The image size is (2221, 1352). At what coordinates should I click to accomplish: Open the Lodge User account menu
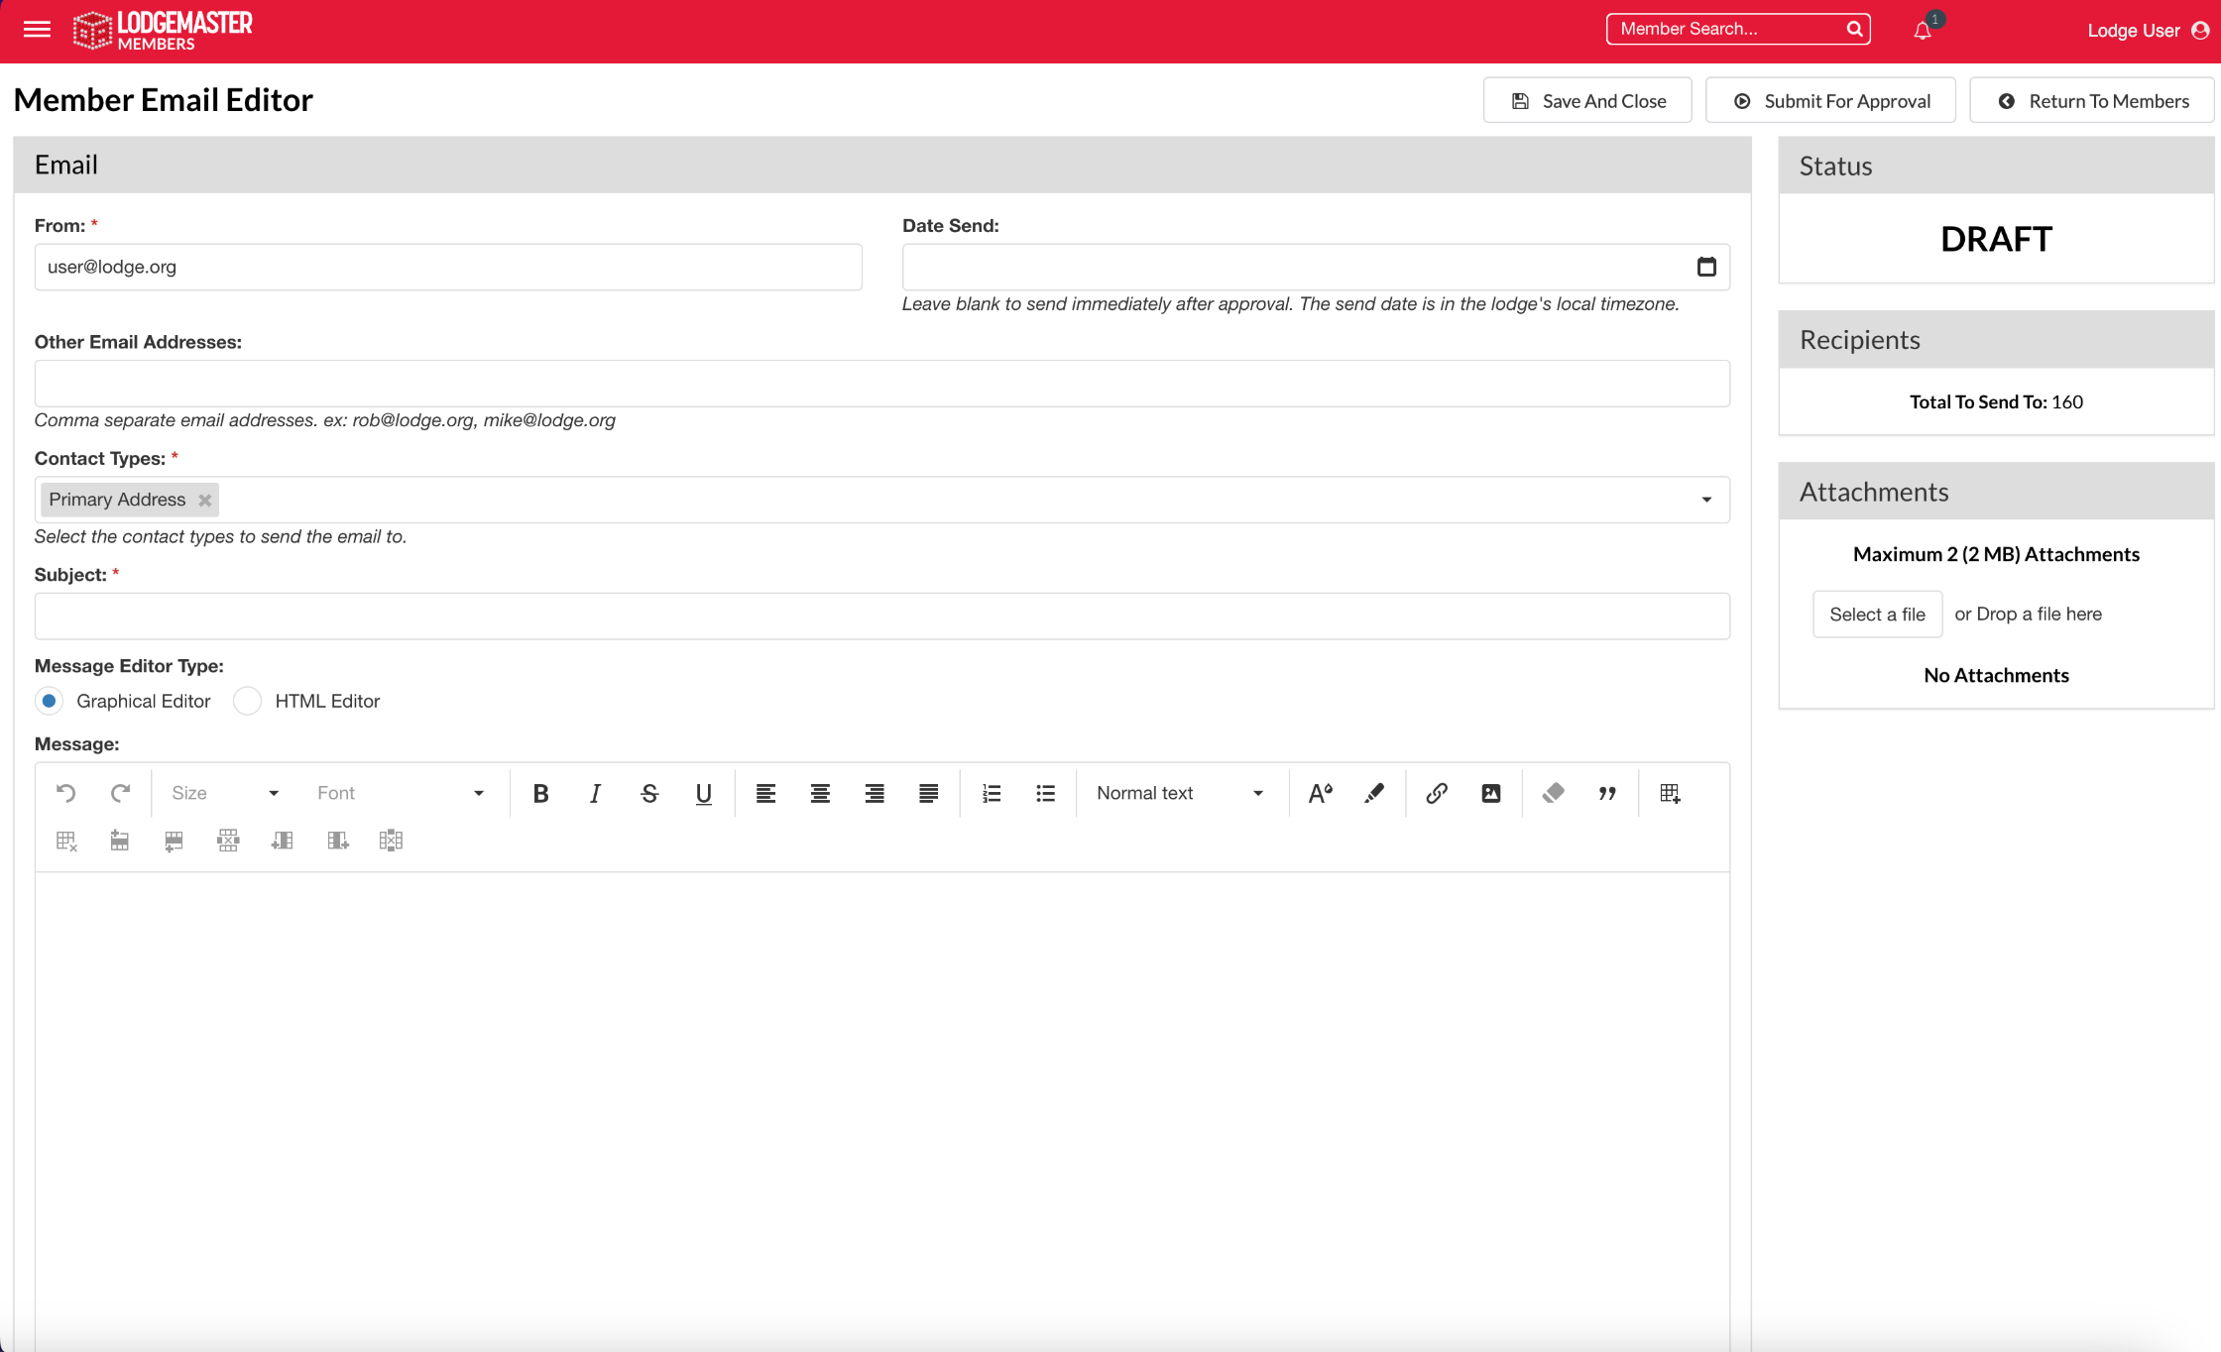[x=2148, y=31]
